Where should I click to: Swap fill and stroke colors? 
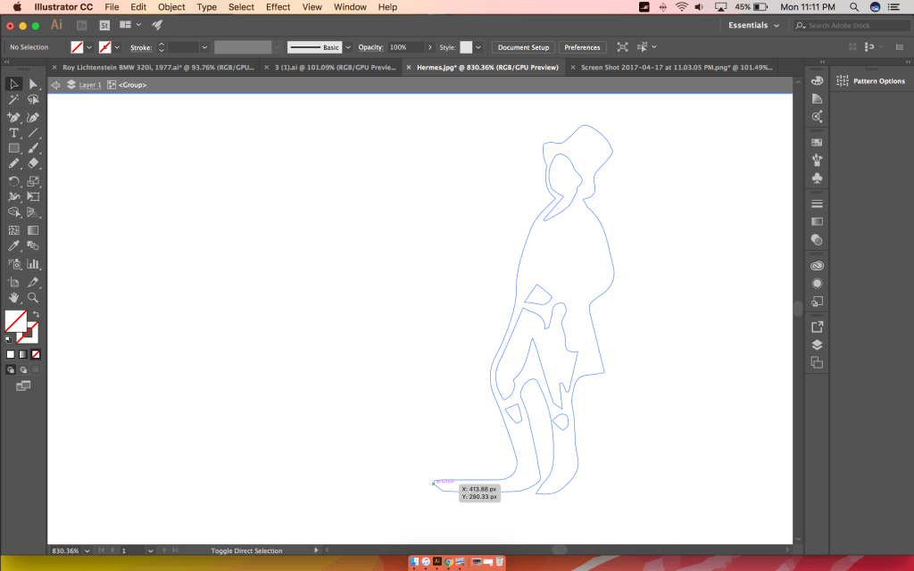click(x=36, y=314)
